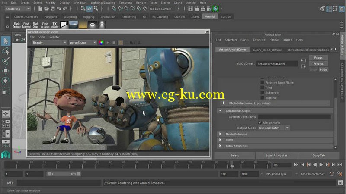Image resolution: width=346 pixels, height=194 pixels.
Task: Open Render menu in Arnold Render View
Action: [x=54, y=37]
